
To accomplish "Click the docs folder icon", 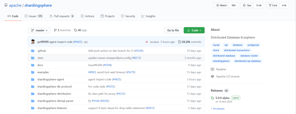I will pyautogui.click(x=33, y=65).
